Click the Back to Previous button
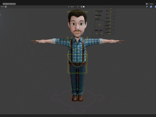Viewport: 156px width, 117px height. tap(9, 4)
